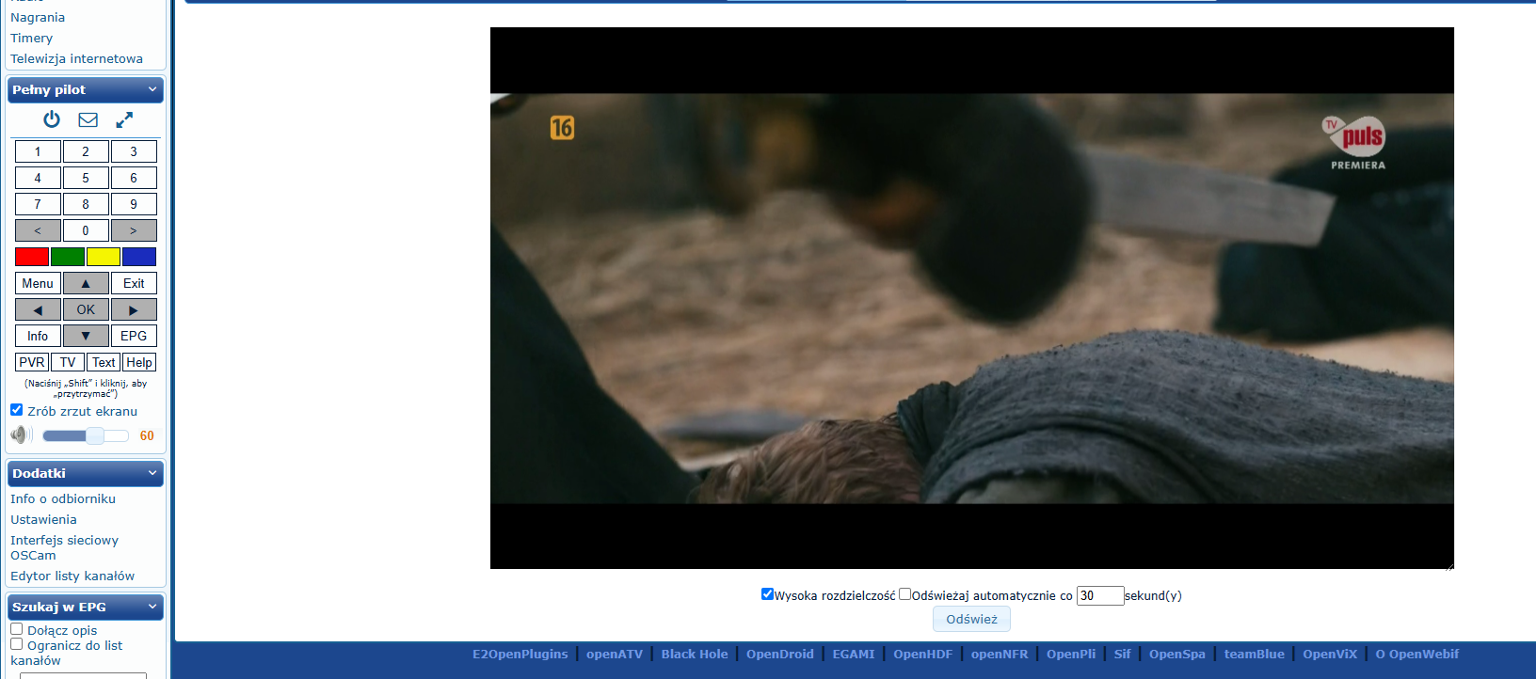Click number key 9 on remote

point(134,204)
